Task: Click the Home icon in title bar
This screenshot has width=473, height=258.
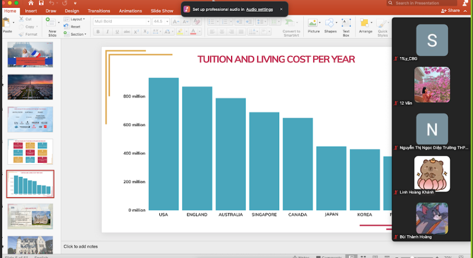Action: (x=31, y=3)
